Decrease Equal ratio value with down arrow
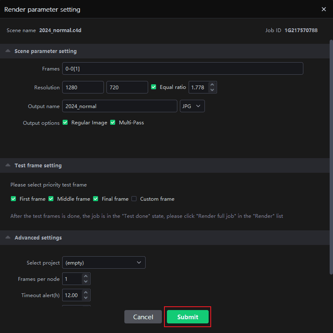 click(212, 90)
